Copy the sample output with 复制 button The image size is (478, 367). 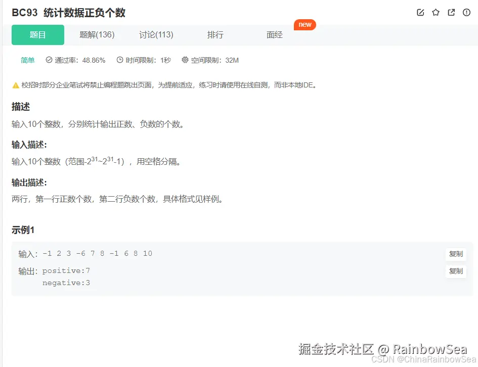pos(456,271)
